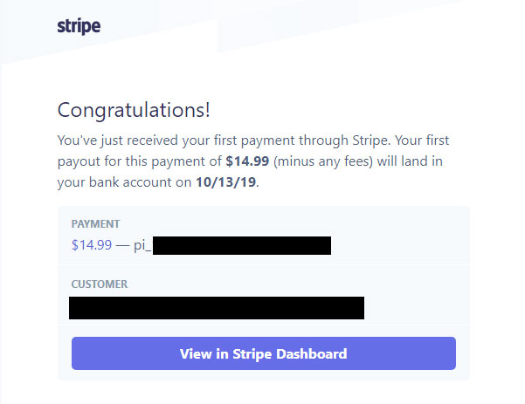Click the dash between amount and payment ID

point(122,246)
